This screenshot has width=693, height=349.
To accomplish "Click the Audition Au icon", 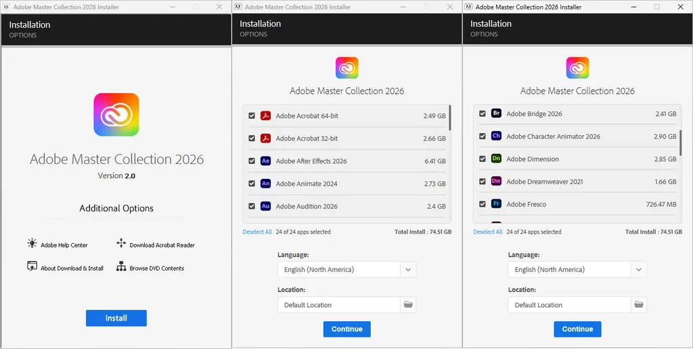I will click(x=265, y=206).
